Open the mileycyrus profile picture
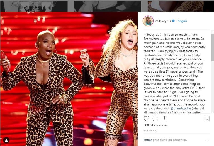 coord(148,21)
